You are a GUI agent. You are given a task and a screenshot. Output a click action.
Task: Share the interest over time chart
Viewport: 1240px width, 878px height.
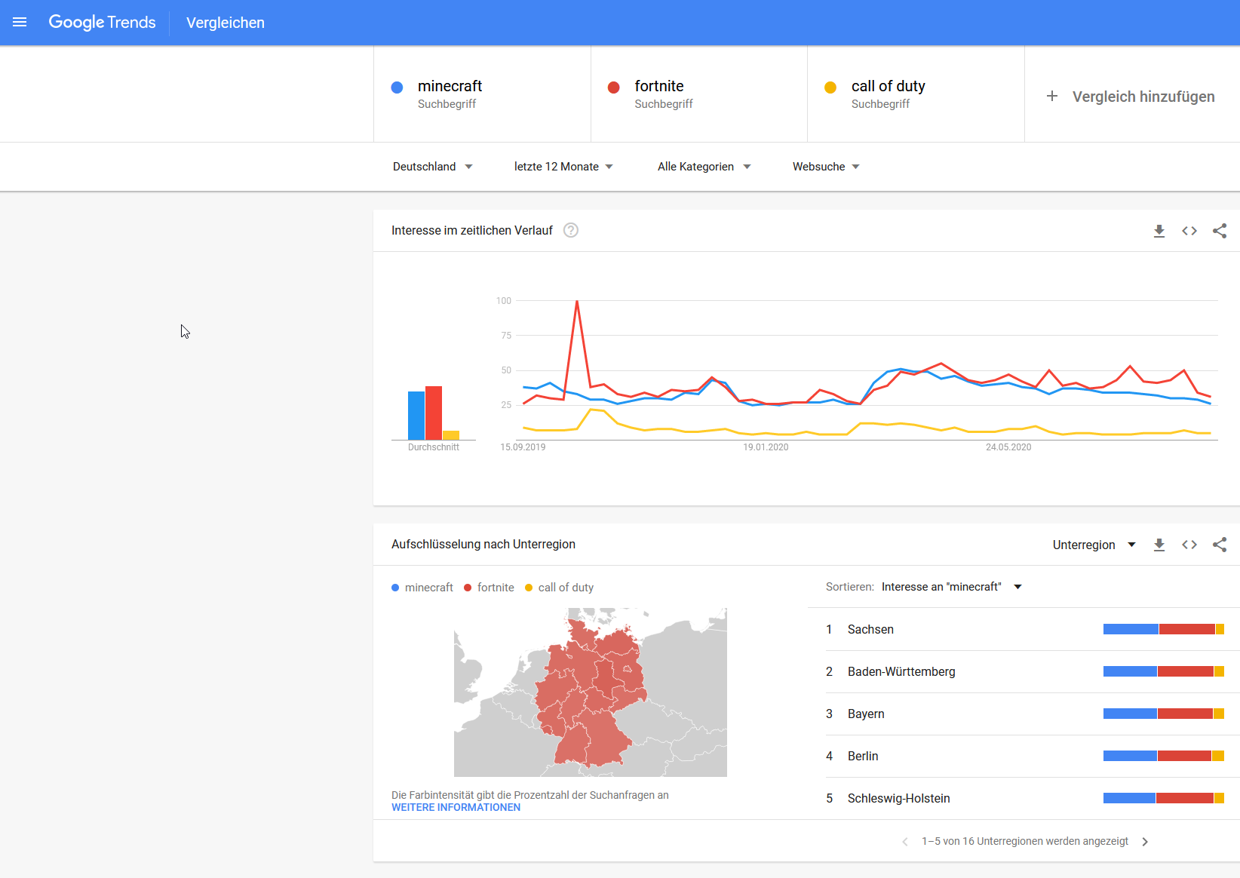point(1220,231)
